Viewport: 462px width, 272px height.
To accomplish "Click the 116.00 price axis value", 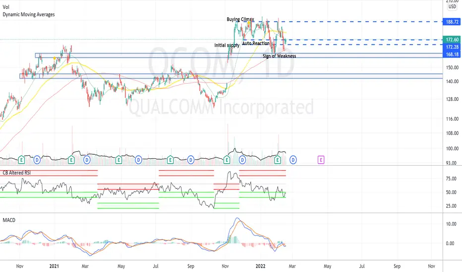I will [x=452, y=119].
